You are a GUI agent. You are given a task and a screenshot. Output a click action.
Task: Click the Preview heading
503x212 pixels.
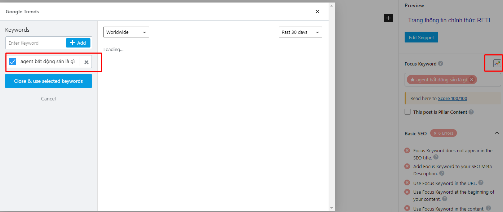click(414, 5)
